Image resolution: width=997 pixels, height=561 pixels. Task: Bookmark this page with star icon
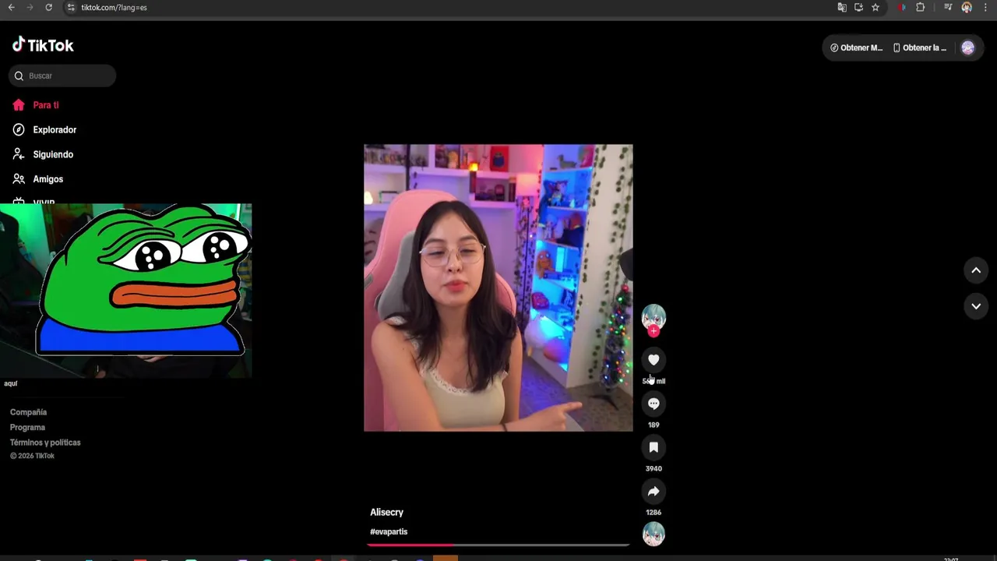[875, 7]
